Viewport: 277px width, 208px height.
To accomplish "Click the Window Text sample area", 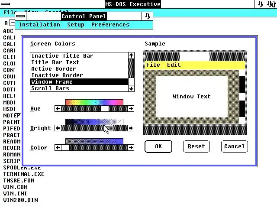I will (192, 97).
